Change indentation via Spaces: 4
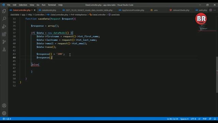Image resolution: width=218 pixels, height=123 pixels. coord(184,119)
